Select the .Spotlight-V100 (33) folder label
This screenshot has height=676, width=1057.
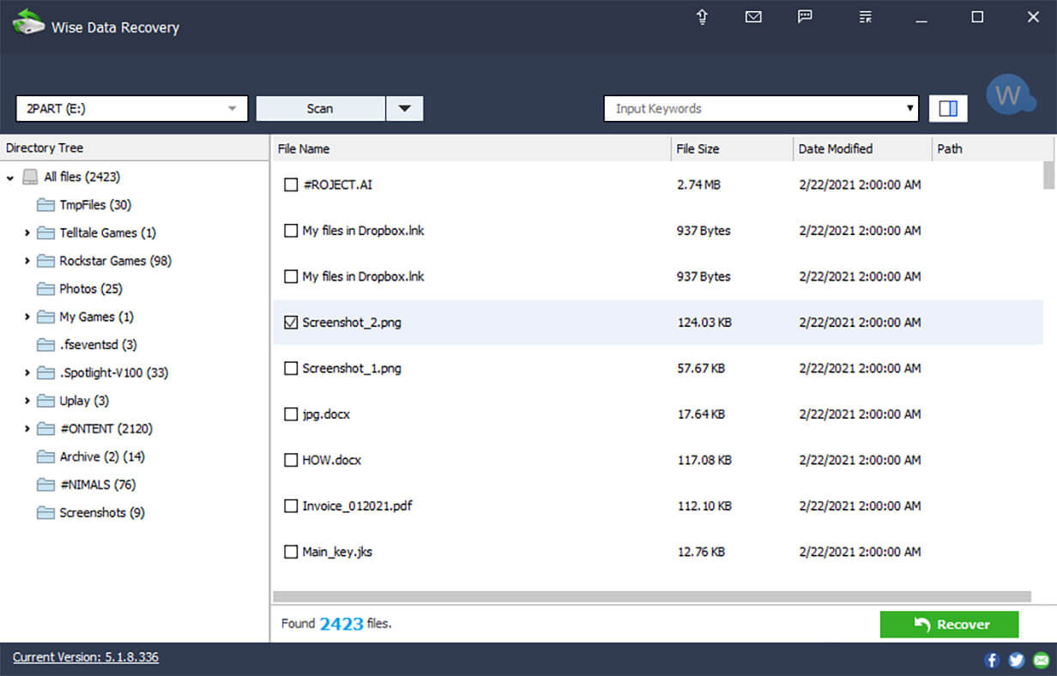click(113, 372)
